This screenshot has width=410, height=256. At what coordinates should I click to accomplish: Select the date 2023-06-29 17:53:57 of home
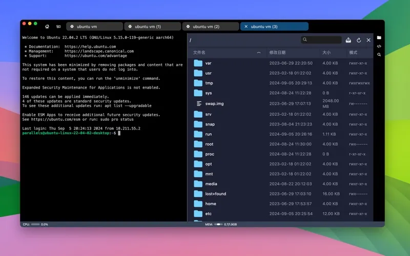(x=291, y=203)
